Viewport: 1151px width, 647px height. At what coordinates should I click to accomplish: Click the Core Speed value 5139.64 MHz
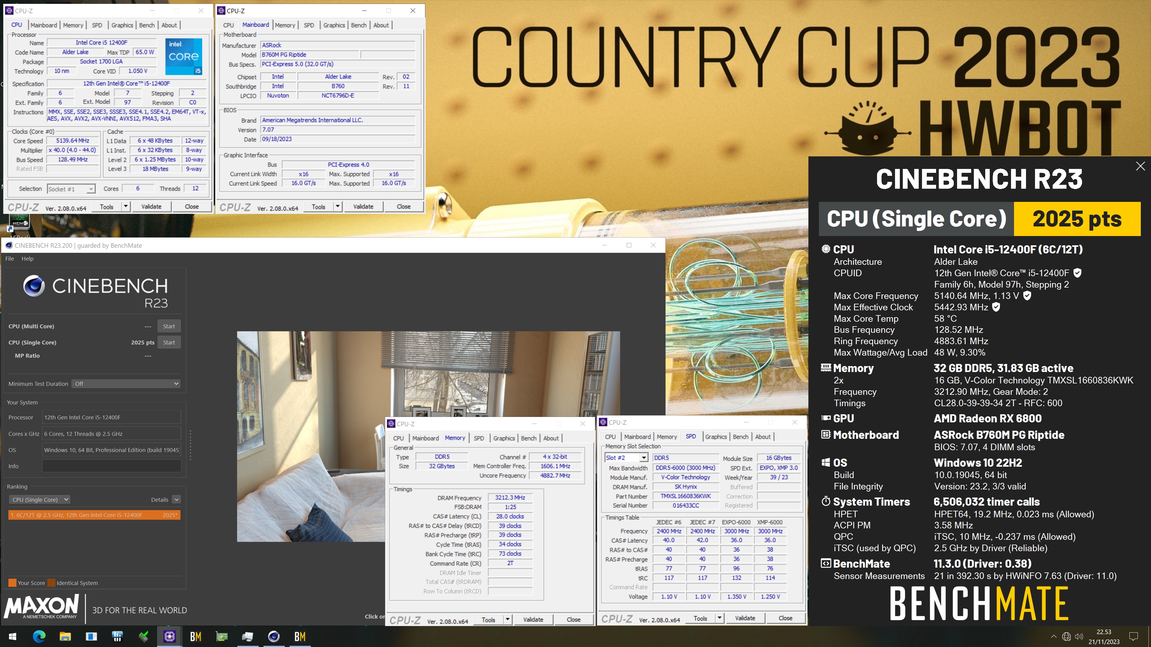point(73,141)
